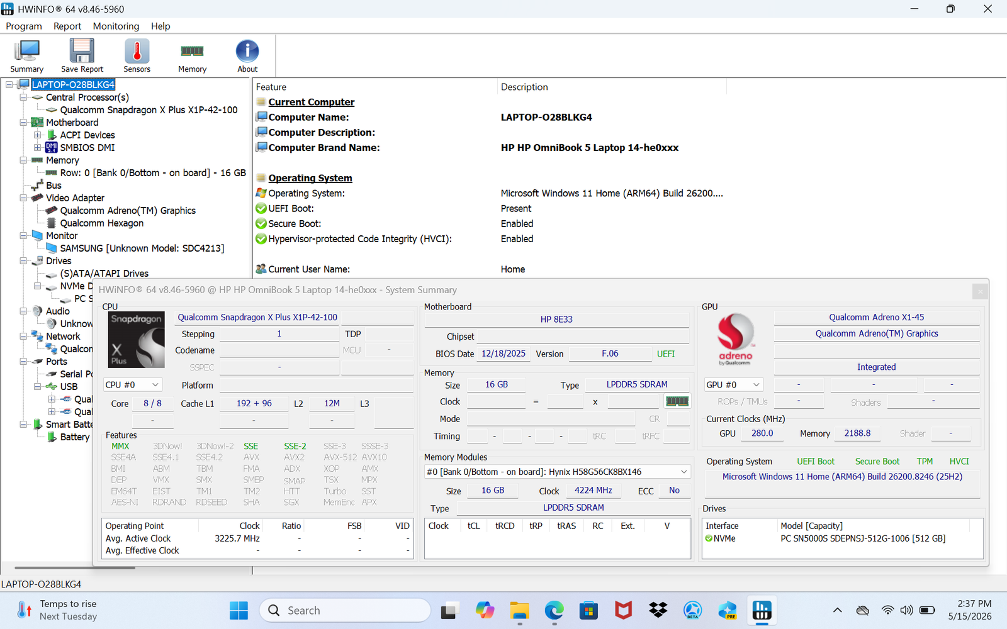Expand the ACPI Devices tree node
This screenshot has width=1007, height=629.
38,135
